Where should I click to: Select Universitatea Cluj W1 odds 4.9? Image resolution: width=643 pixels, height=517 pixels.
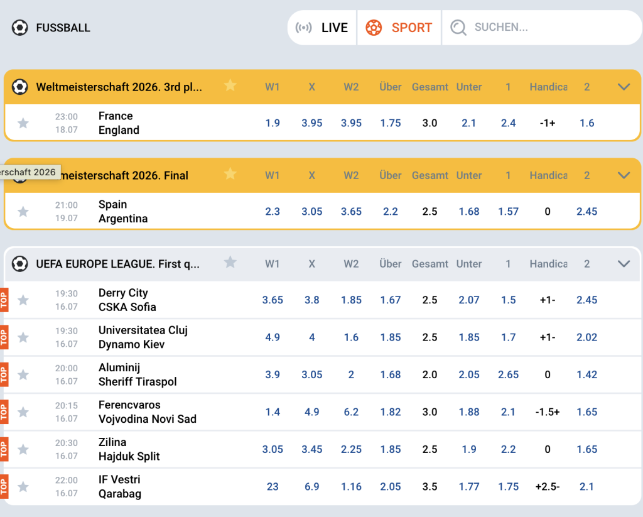click(x=273, y=337)
